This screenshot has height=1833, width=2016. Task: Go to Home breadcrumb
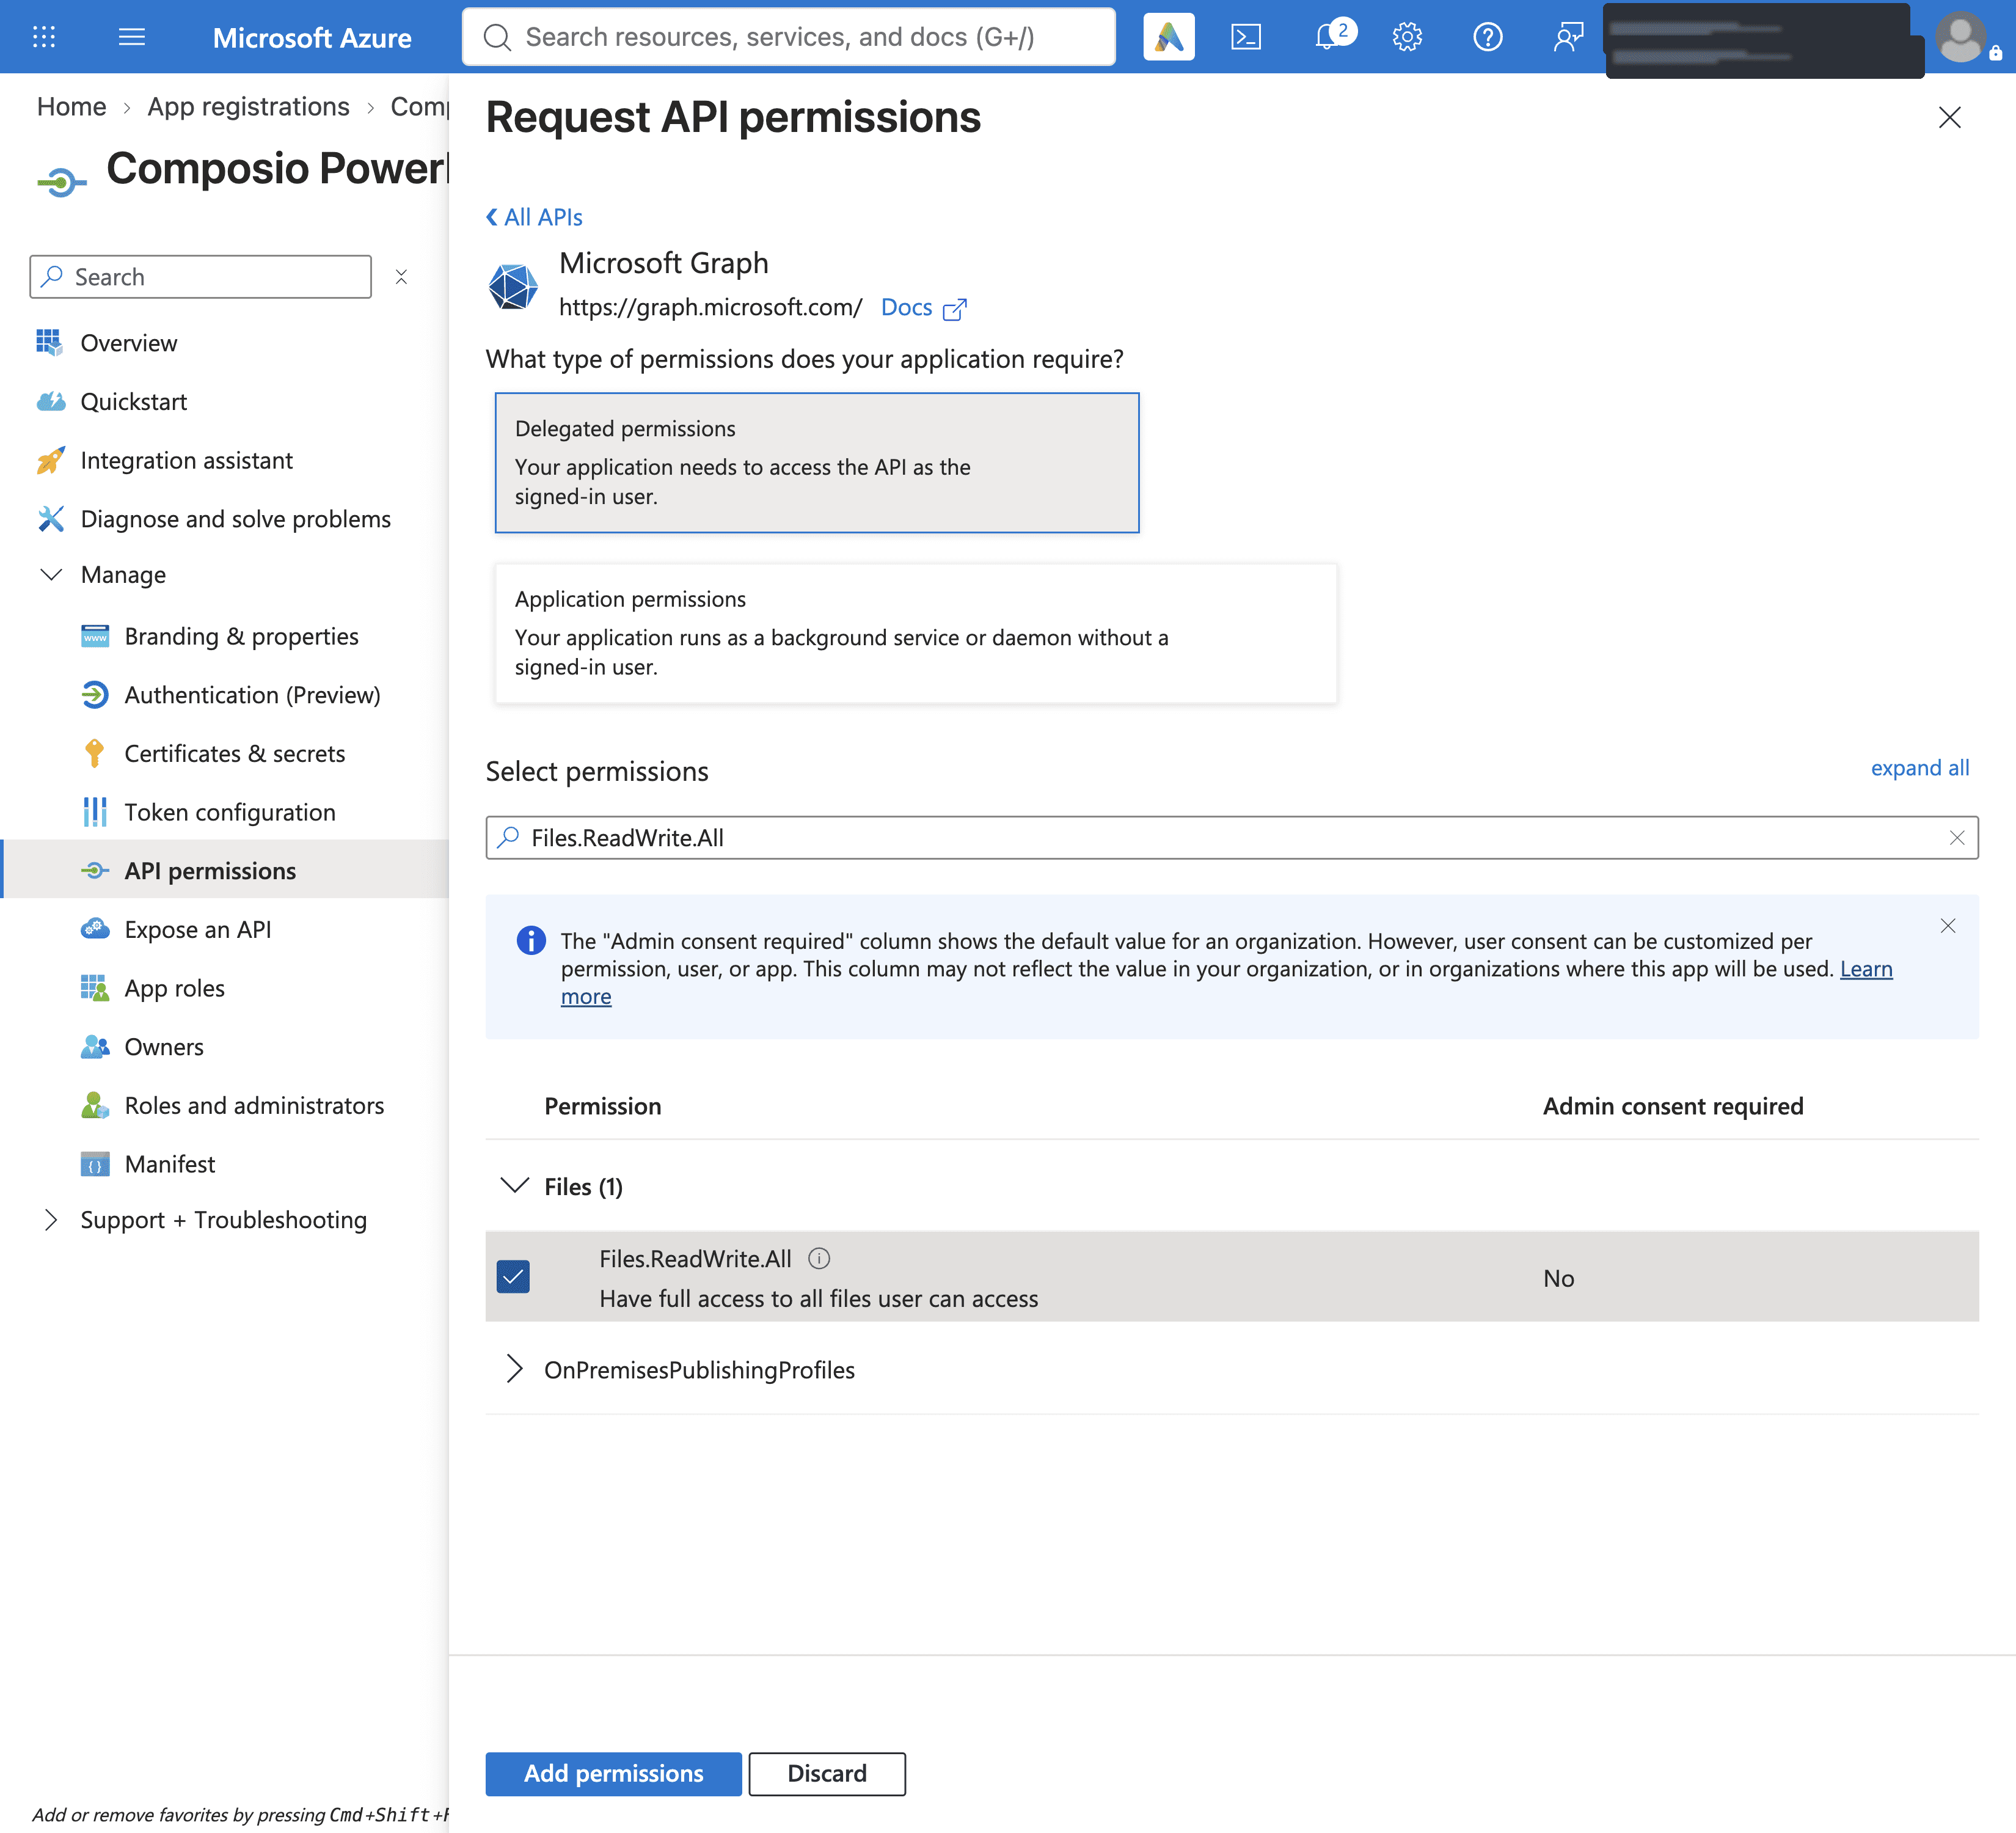pyautogui.click(x=72, y=107)
